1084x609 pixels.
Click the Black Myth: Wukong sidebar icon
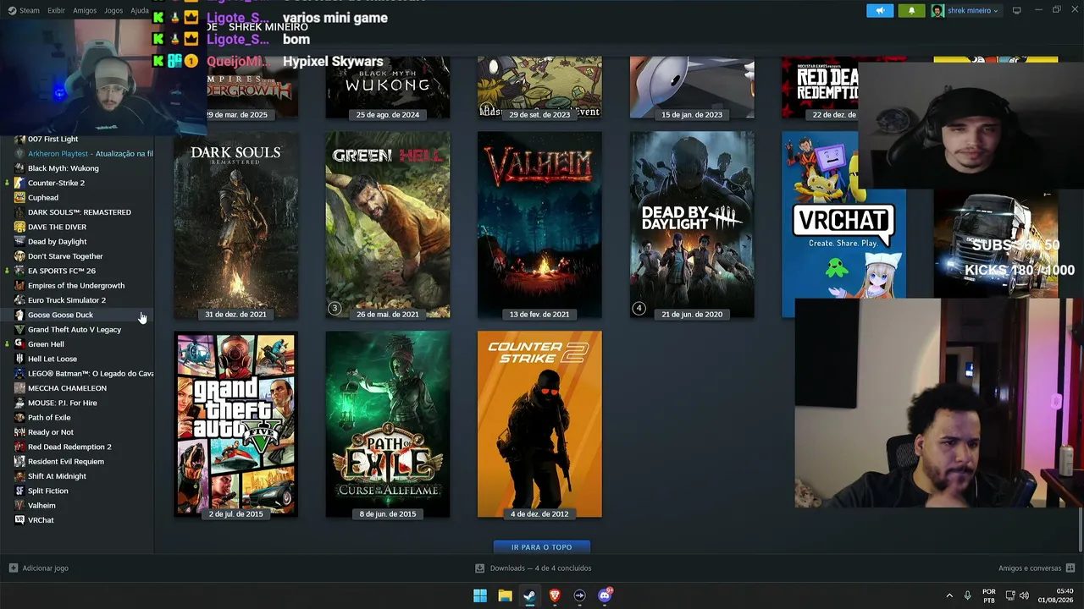coord(19,168)
